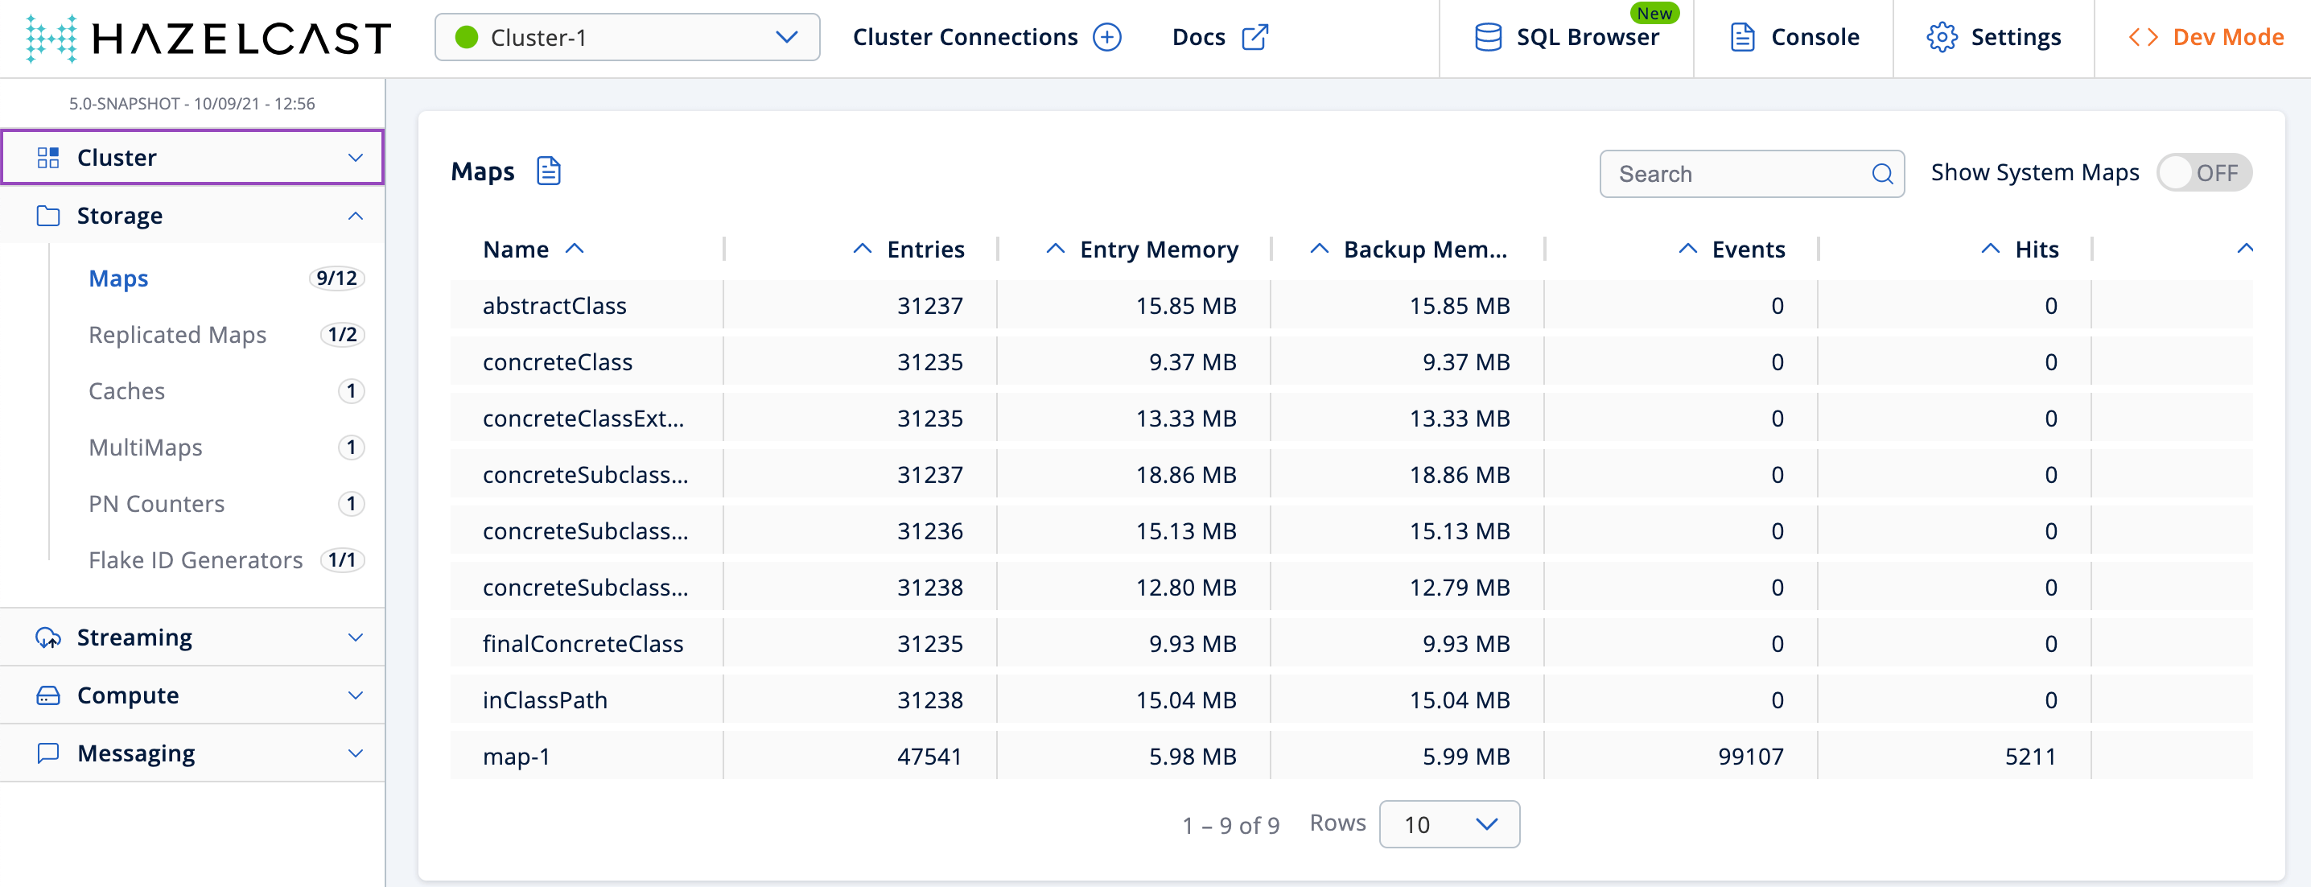Open the Settings gear icon
This screenshot has width=2311, height=887.
point(1942,38)
